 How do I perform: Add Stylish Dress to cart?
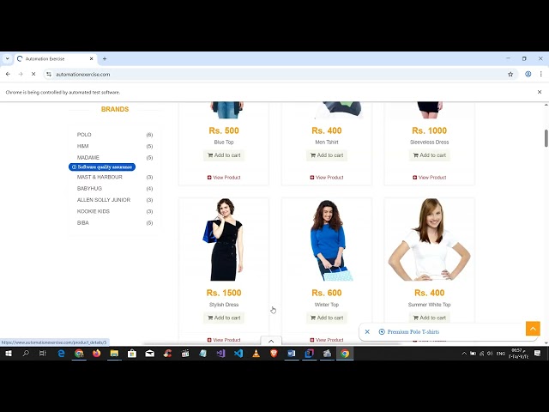224,318
